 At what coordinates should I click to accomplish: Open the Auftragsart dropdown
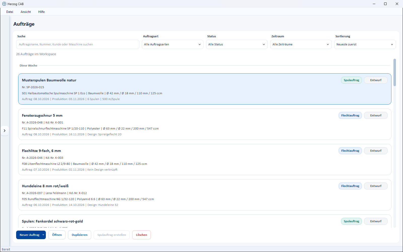(173, 44)
